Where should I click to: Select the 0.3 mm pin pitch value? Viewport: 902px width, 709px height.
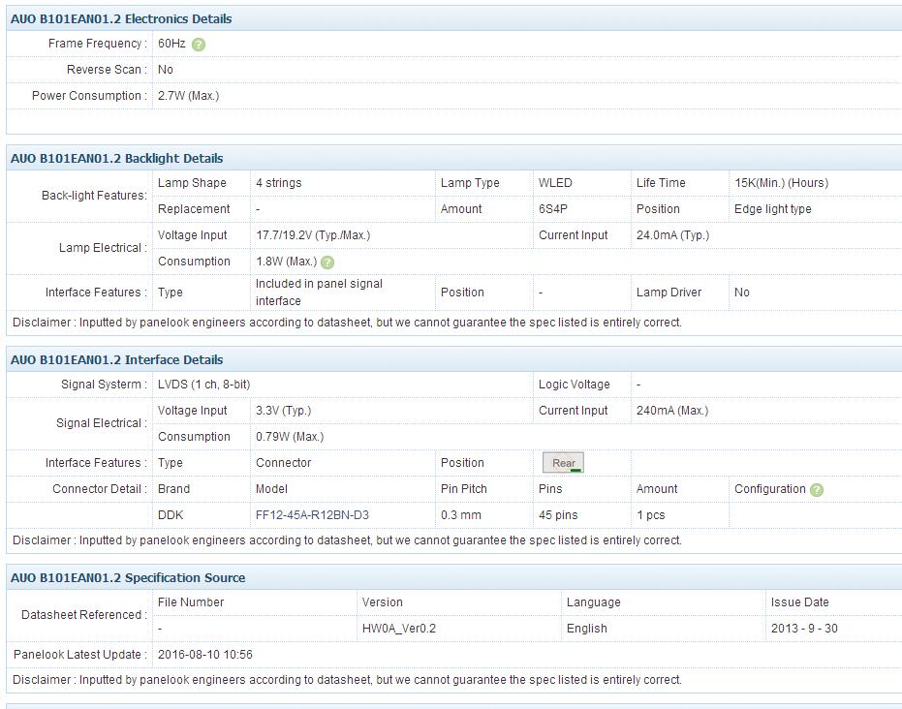(x=461, y=515)
